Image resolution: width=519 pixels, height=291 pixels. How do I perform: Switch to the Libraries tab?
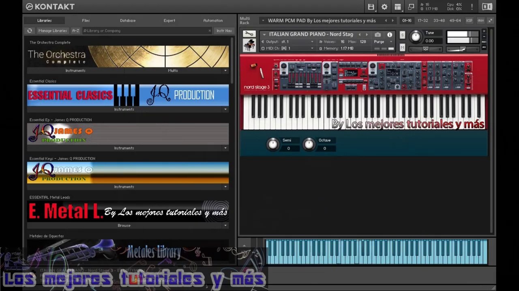pyautogui.click(x=45, y=21)
